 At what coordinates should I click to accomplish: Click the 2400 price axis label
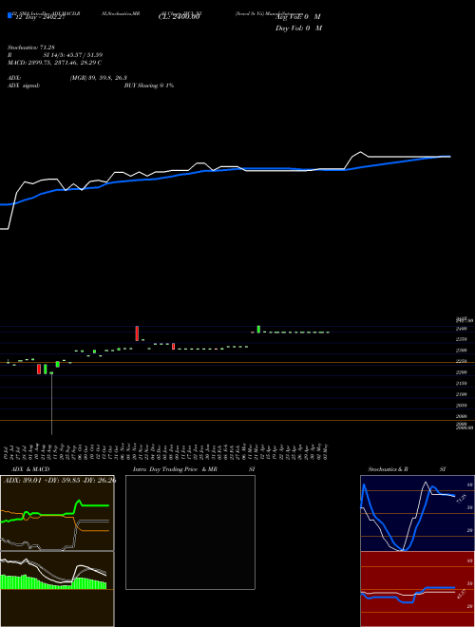click(462, 329)
